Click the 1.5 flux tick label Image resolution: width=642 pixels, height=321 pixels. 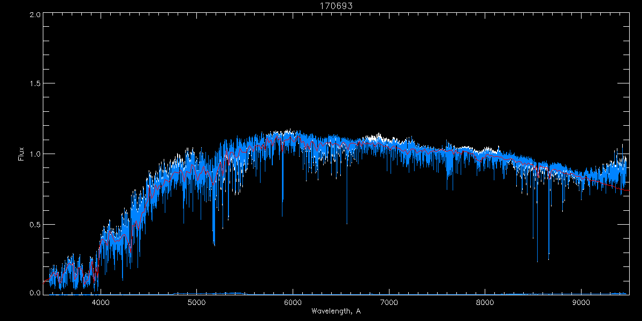tap(35, 84)
